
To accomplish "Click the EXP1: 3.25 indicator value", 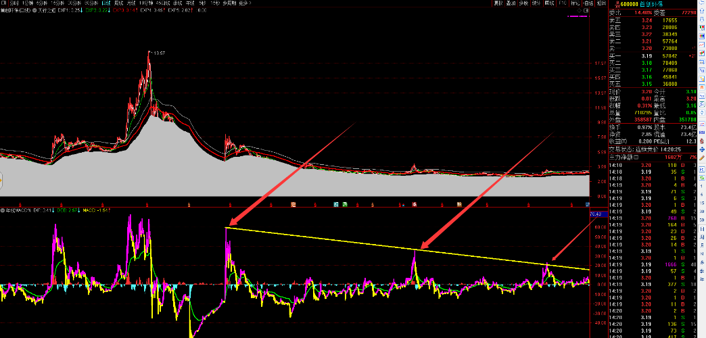I will coord(70,10).
